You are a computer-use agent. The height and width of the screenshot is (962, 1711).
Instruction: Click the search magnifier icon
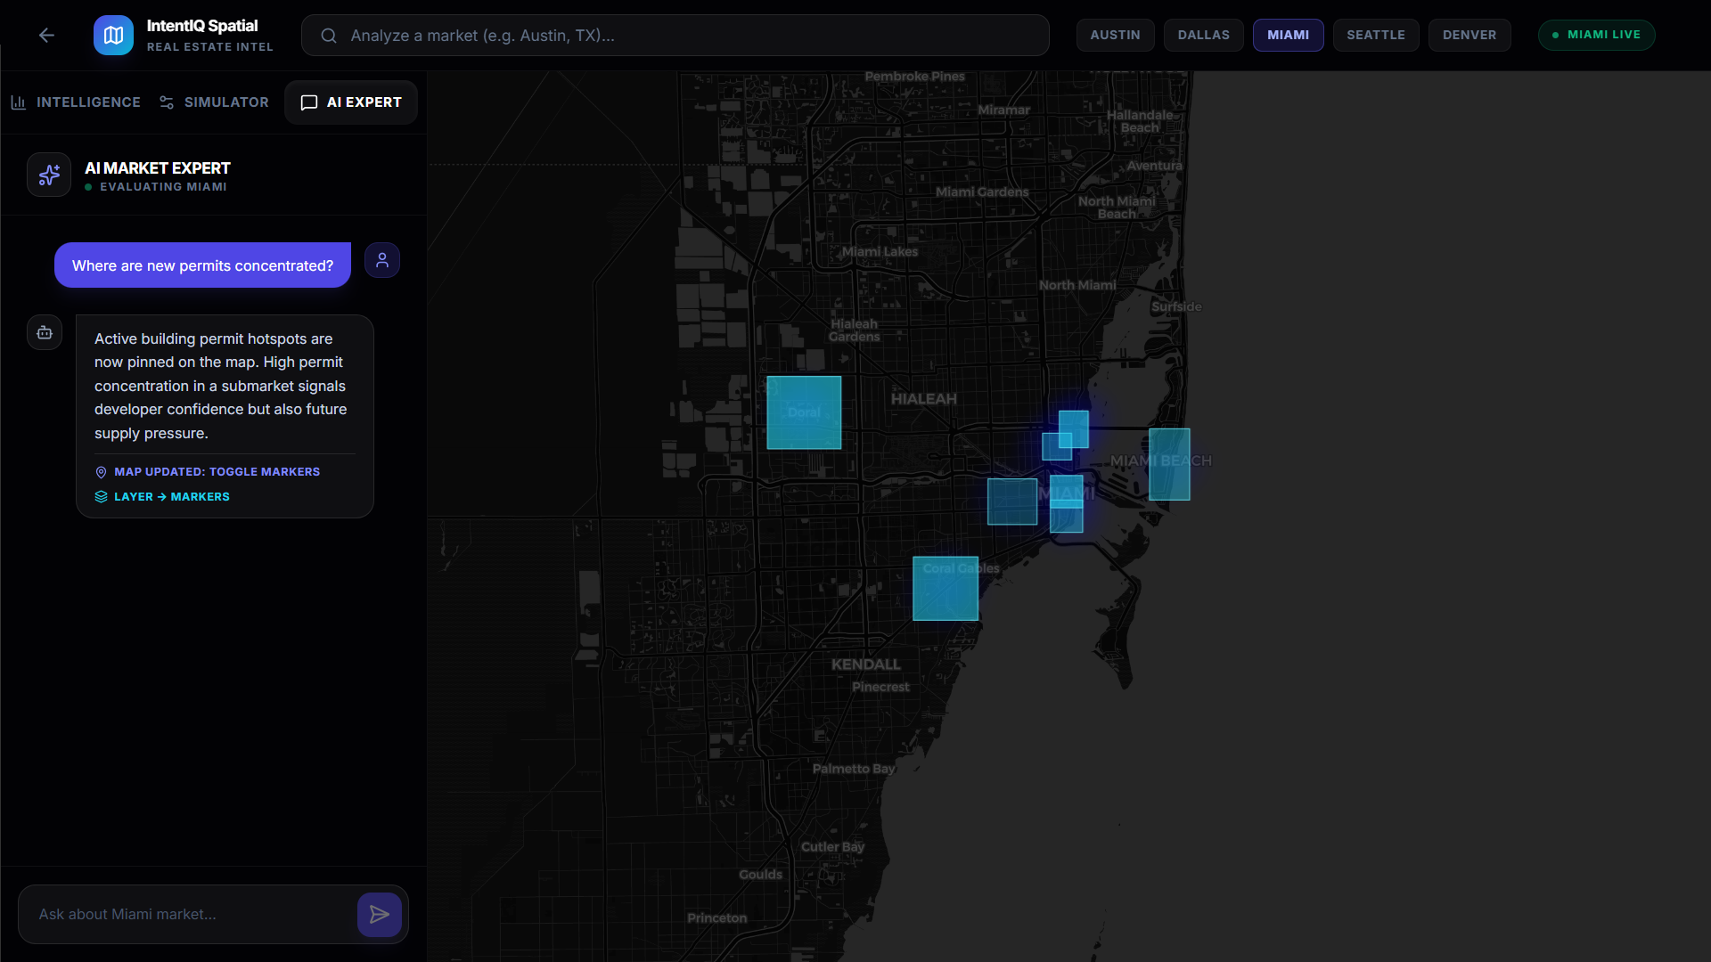pyautogui.click(x=329, y=36)
